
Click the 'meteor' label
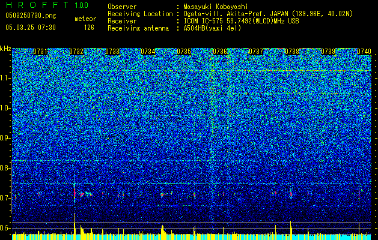(x=85, y=19)
